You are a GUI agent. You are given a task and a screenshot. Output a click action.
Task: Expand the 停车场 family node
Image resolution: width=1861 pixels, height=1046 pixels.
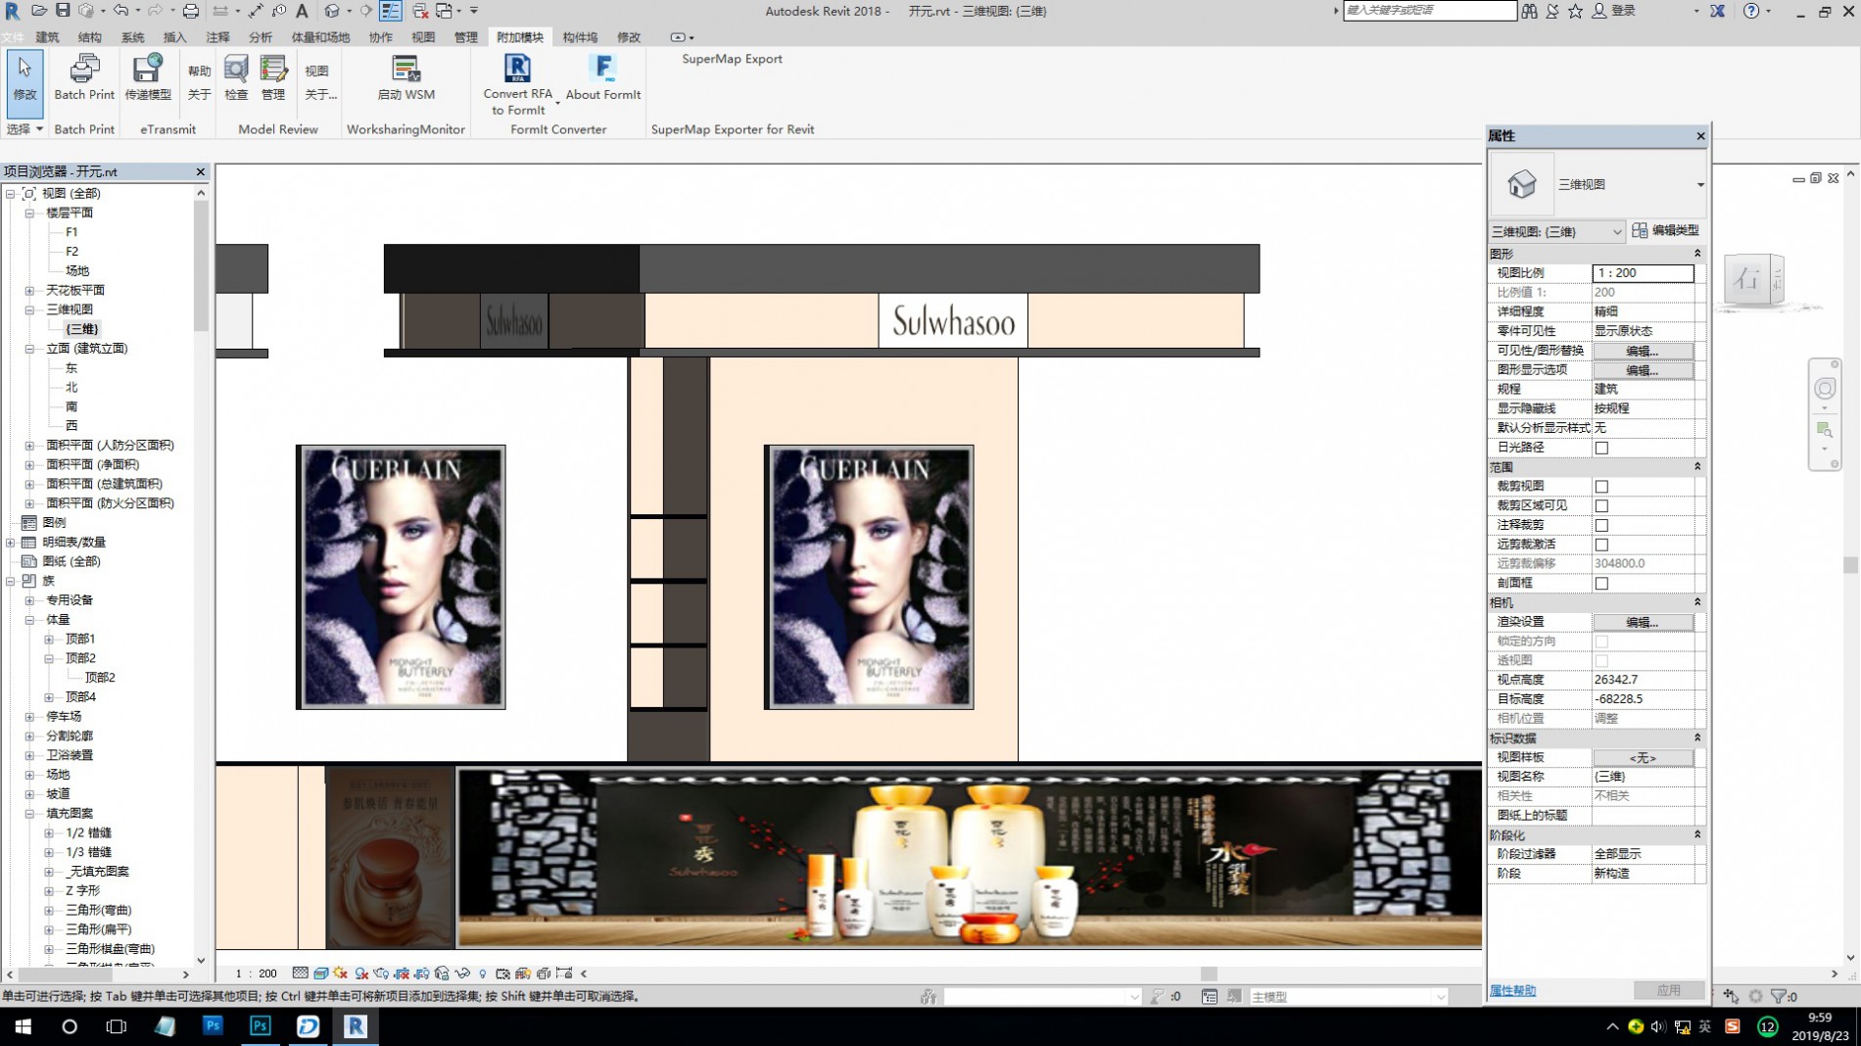(x=29, y=716)
